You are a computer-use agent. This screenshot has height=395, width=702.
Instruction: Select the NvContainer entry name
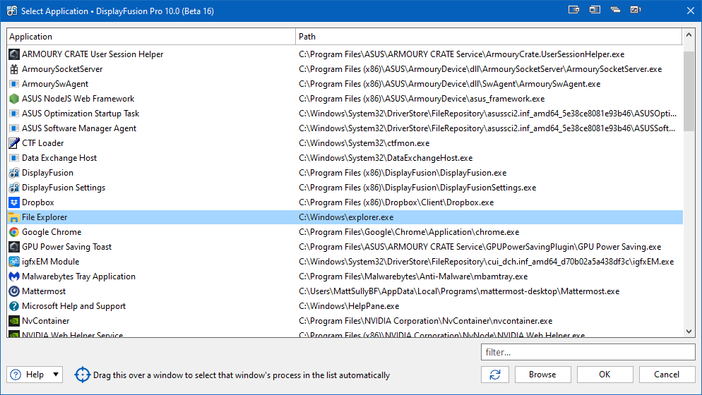coord(46,321)
